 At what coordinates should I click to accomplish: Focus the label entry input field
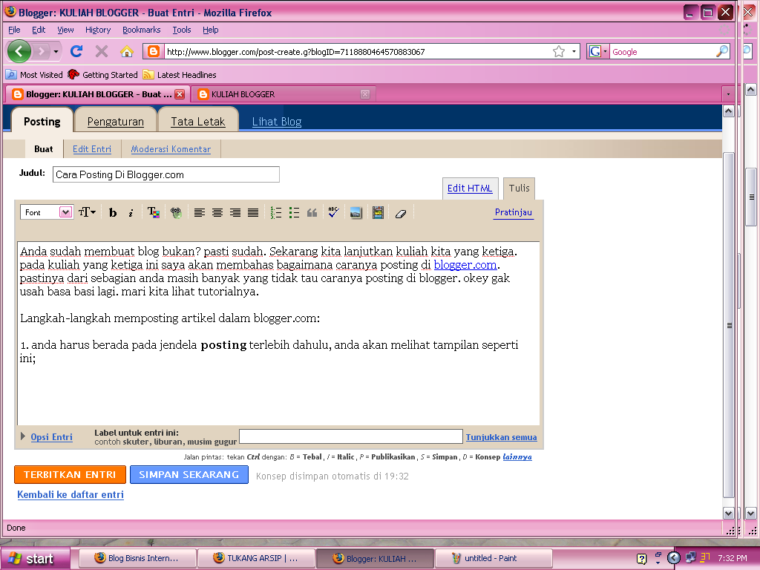click(351, 436)
